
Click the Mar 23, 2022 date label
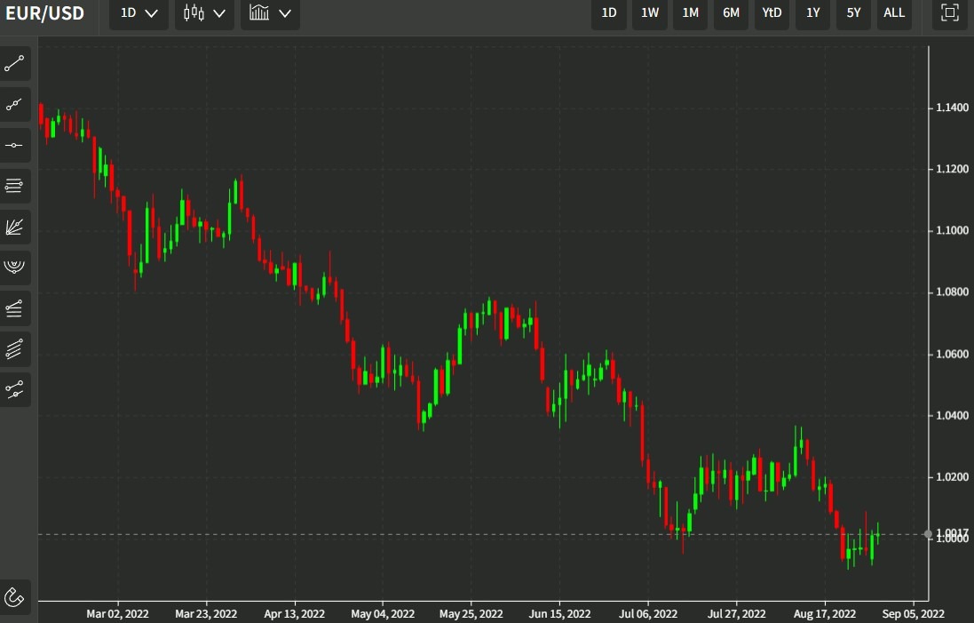[x=206, y=614]
